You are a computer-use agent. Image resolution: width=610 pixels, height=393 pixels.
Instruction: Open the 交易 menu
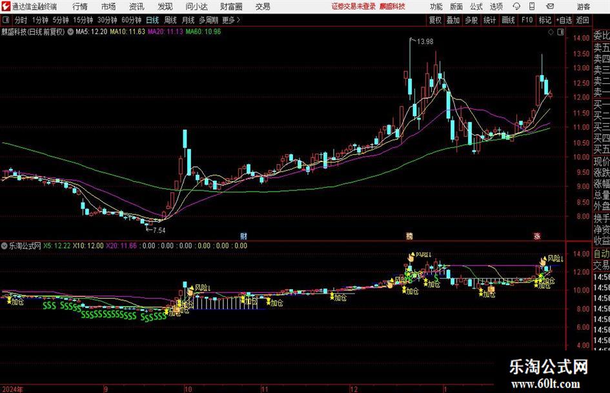click(263, 6)
